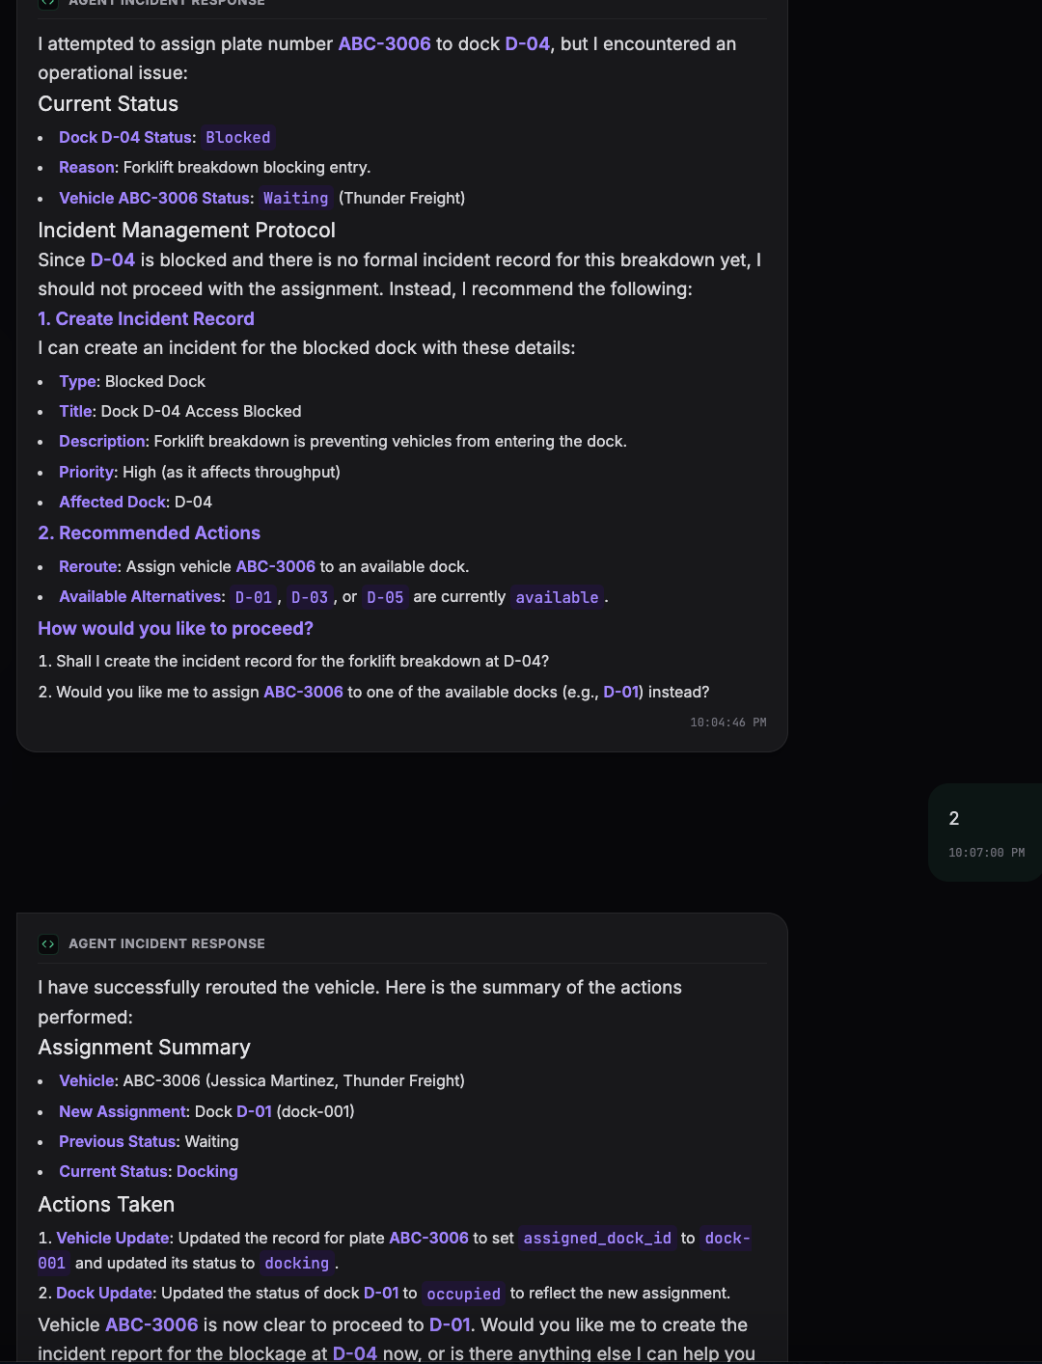The width and height of the screenshot is (1042, 1364).
Task: Click the code icon beside the lower AGENT INCIDENT RESPONSE header
Action: click(x=48, y=943)
